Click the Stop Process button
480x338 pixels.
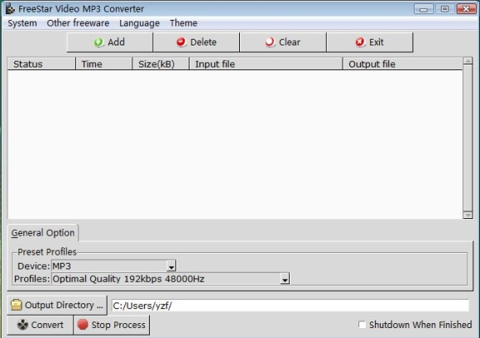coord(112,325)
